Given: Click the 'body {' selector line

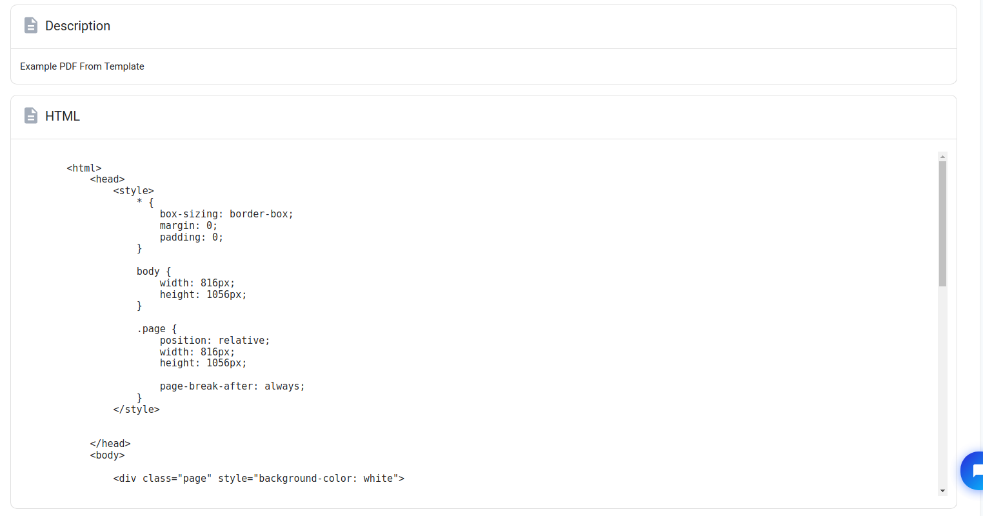Looking at the screenshot, I should pyautogui.click(x=154, y=272).
